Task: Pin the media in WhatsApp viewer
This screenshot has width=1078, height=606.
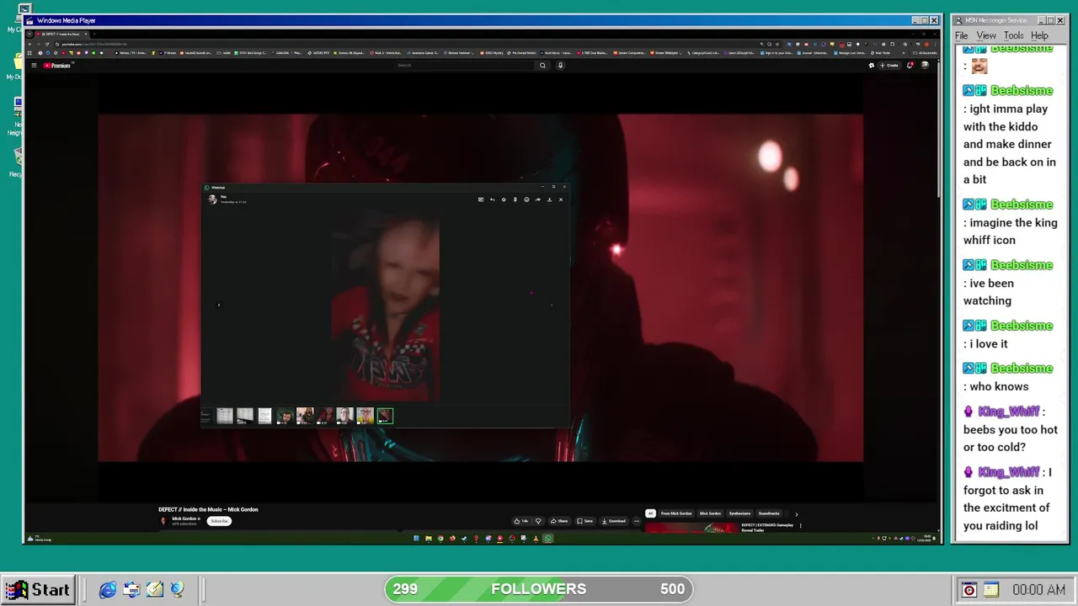Action: [515, 199]
